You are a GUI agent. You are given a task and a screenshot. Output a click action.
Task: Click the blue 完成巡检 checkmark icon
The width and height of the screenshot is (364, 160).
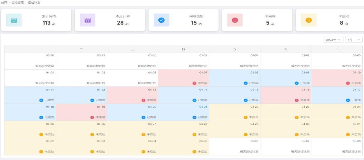click(x=161, y=20)
